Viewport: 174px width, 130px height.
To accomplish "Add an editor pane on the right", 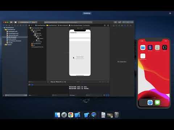I will pos(108,25).
